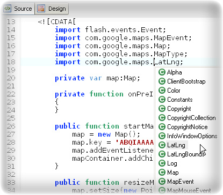Select ClientBootstrap class icon in autocomplete

pyautogui.click(x=162, y=81)
